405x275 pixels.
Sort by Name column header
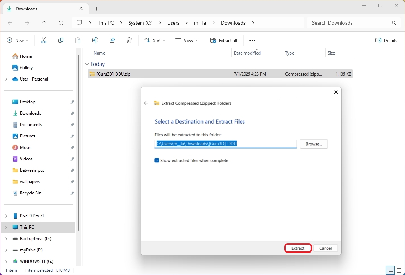[x=99, y=53]
